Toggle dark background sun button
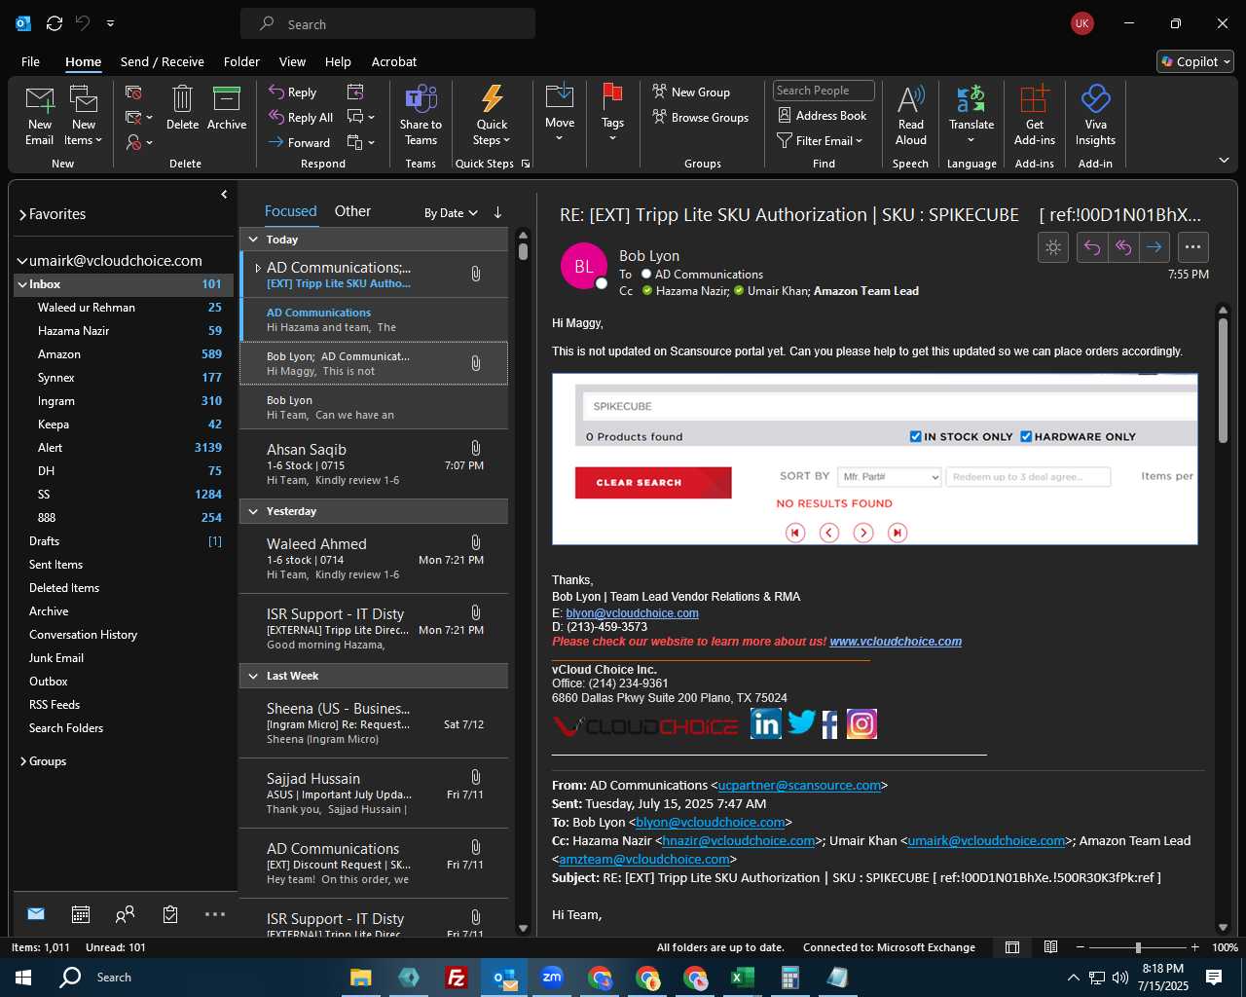This screenshot has width=1246, height=997. point(1053,247)
